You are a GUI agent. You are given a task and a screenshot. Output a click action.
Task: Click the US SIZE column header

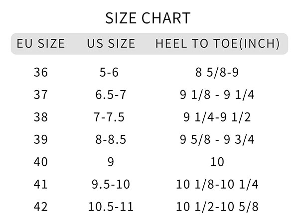pyautogui.click(x=111, y=44)
